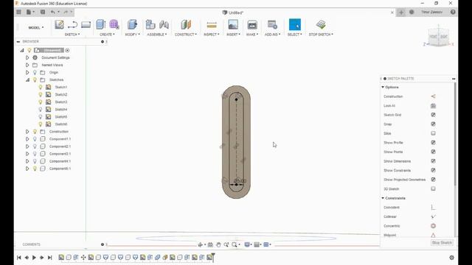
Task: Open Display Settings monitor icon
Action: pyautogui.click(x=247, y=244)
